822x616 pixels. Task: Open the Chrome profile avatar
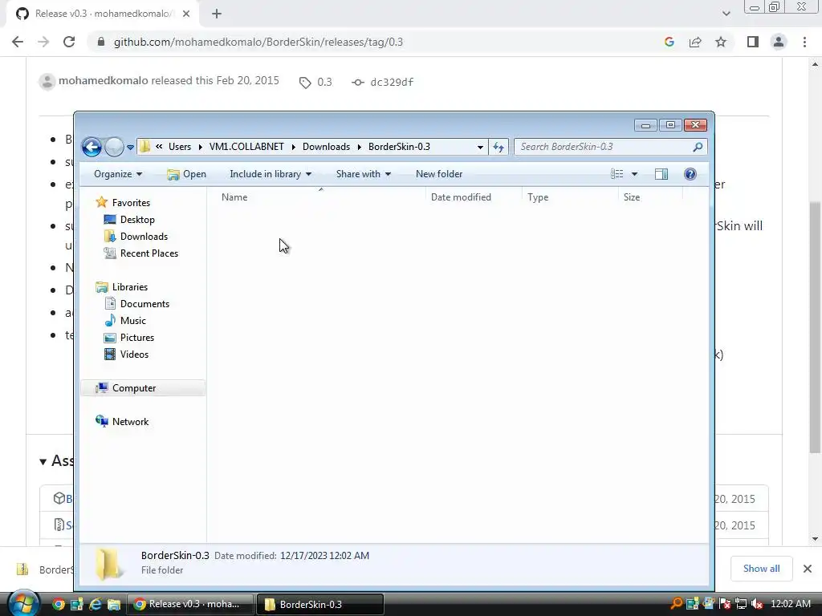tap(779, 42)
